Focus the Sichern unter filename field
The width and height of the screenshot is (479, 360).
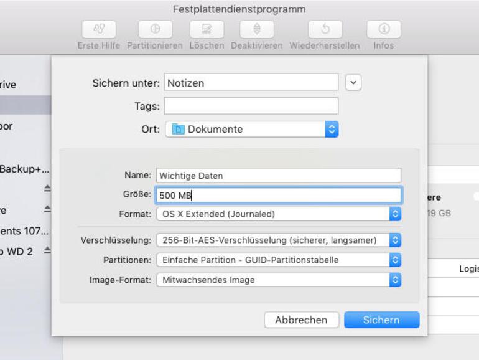(x=251, y=82)
